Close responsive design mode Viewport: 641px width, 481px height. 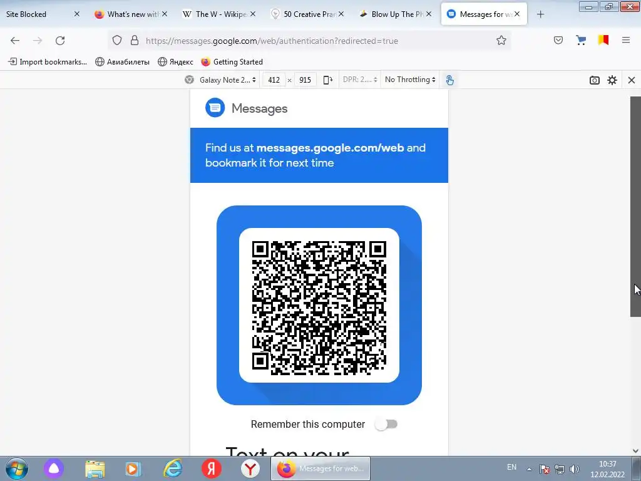point(631,80)
